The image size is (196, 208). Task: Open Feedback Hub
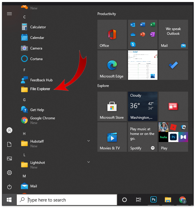(56, 80)
